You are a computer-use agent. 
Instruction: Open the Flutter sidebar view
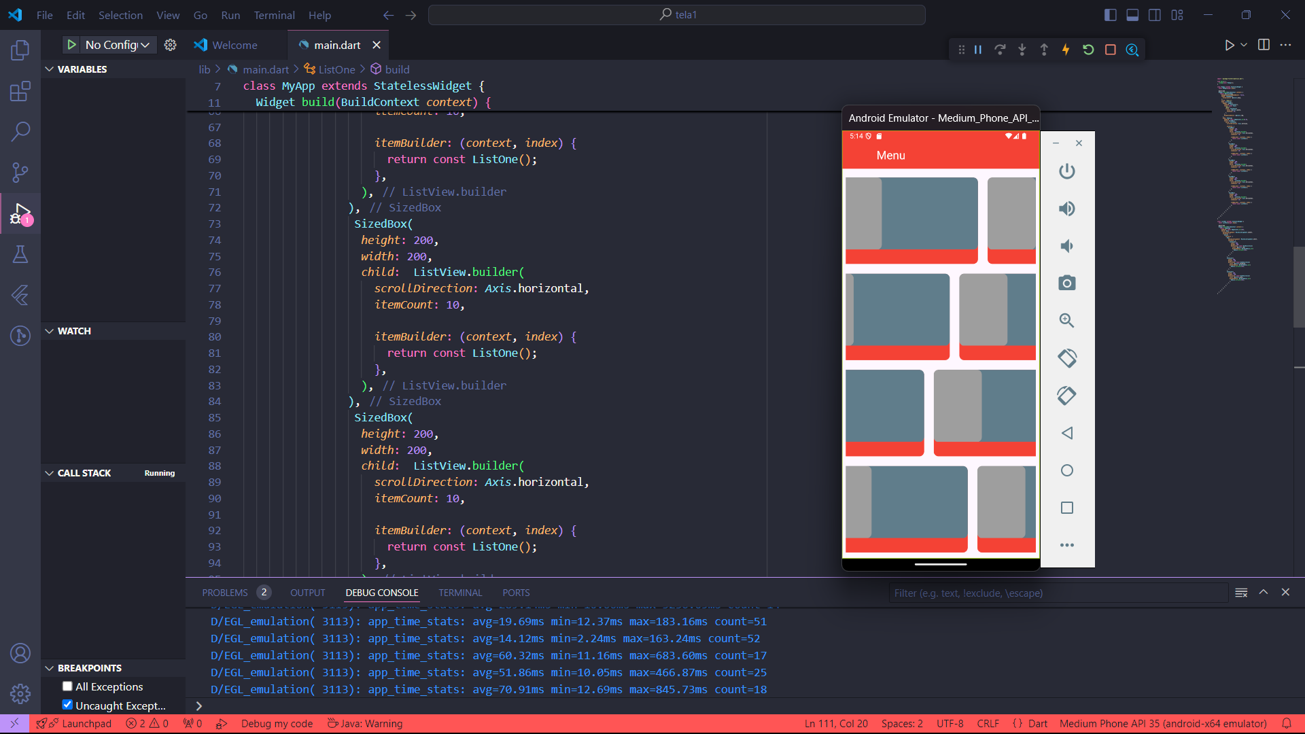click(x=20, y=295)
